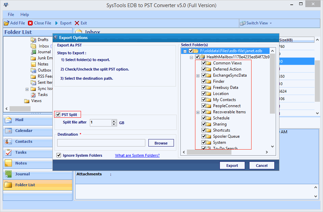Click the folder tree scroll down arrow
The height and width of the screenshot is (212, 323).
(272, 147)
